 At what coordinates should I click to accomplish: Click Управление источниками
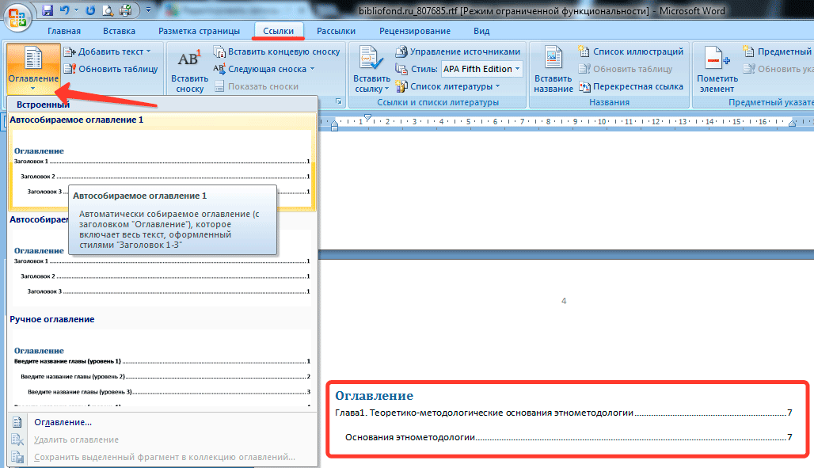click(x=458, y=51)
